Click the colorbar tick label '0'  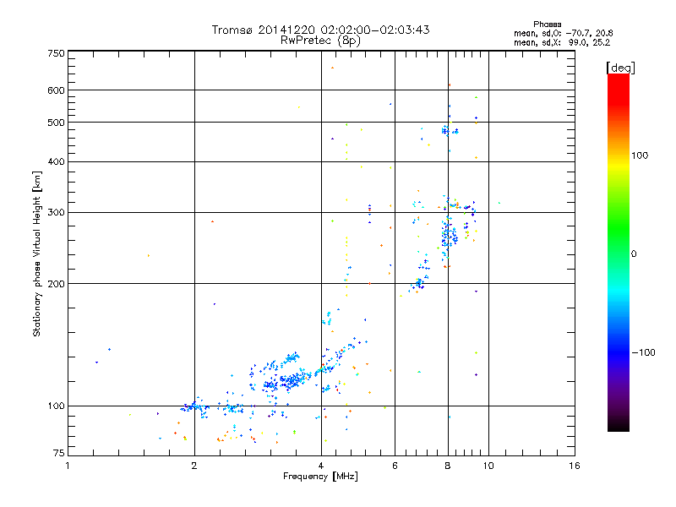[x=634, y=254]
